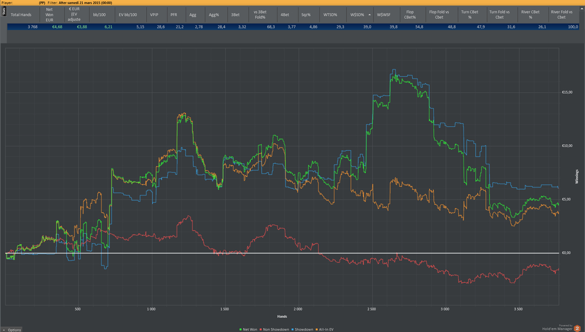Click the Flop Fold vs Cbet header

pos(441,15)
